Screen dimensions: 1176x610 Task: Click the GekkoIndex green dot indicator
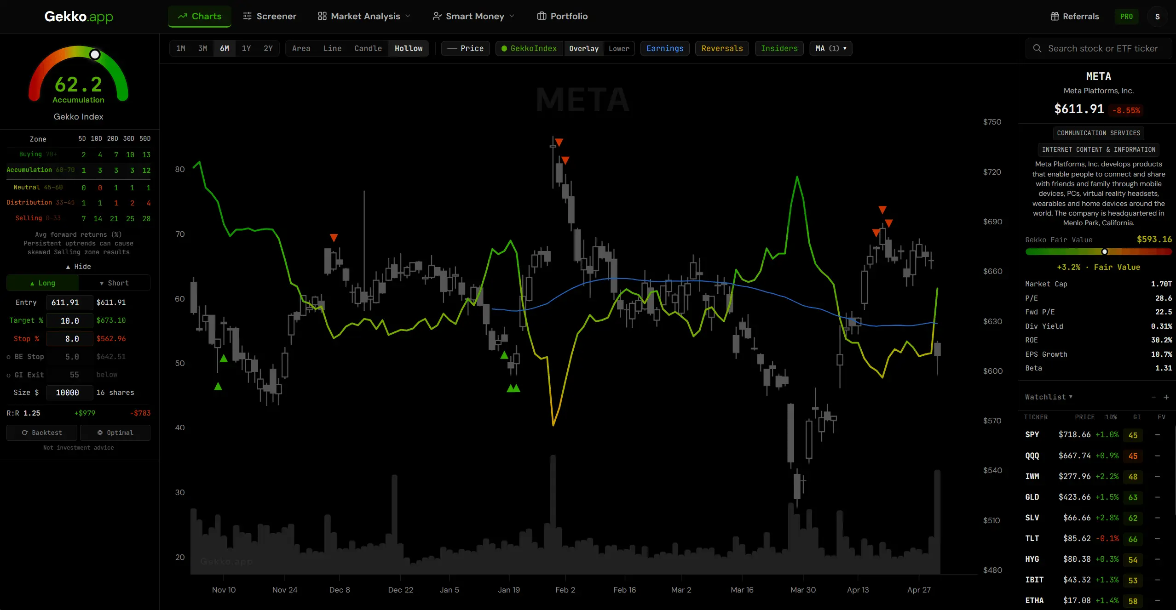504,48
